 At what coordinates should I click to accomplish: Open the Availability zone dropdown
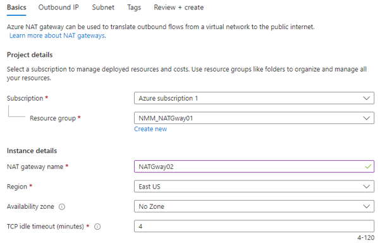tap(254, 206)
